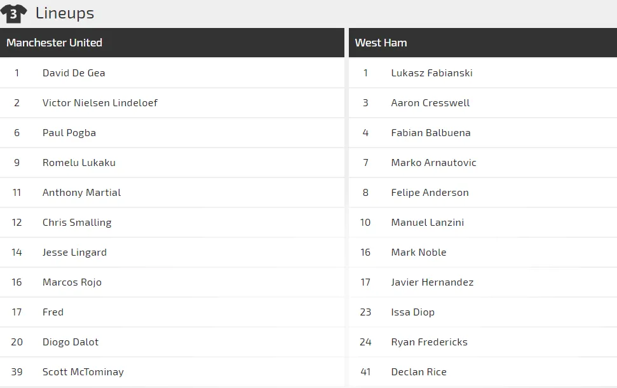This screenshot has height=388, width=617.
Task: Choose Javier Hernandez from West Ham
Action: (x=432, y=282)
